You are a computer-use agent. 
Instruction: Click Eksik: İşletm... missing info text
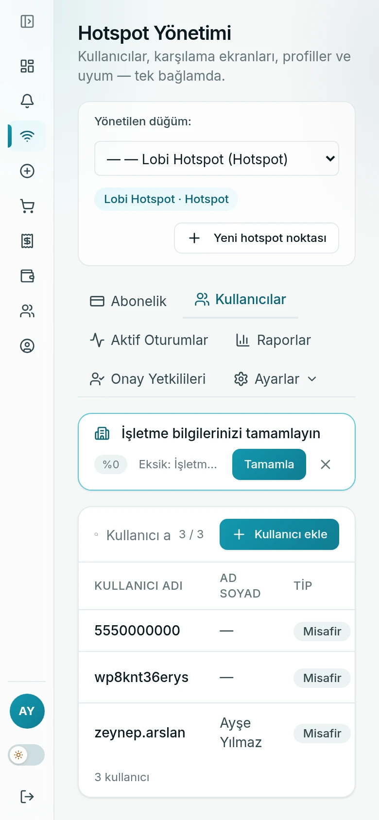tap(178, 464)
